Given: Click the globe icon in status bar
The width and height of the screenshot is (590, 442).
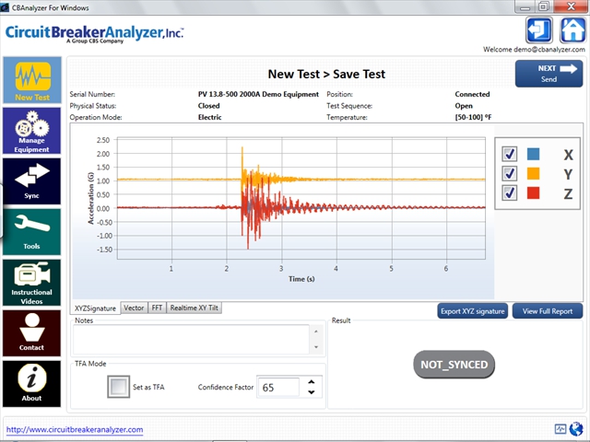Looking at the screenshot, I should tap(575, 429).
